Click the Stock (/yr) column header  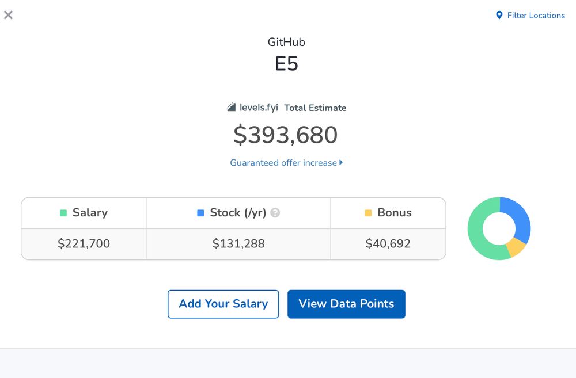(239, 213)
